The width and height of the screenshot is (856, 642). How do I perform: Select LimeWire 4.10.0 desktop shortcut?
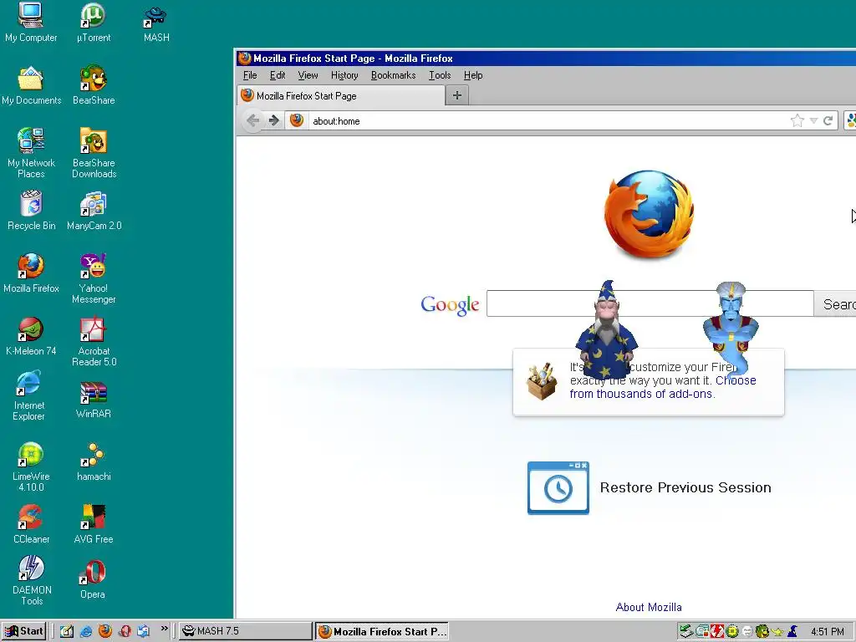click(31, 466)
